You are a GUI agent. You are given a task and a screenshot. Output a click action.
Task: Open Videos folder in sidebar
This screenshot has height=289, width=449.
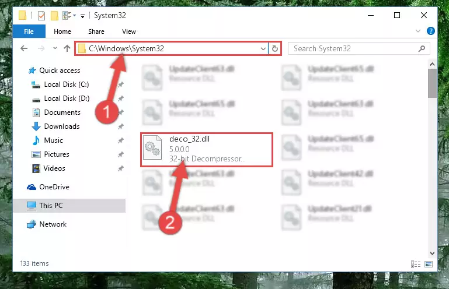coord(54,168)
